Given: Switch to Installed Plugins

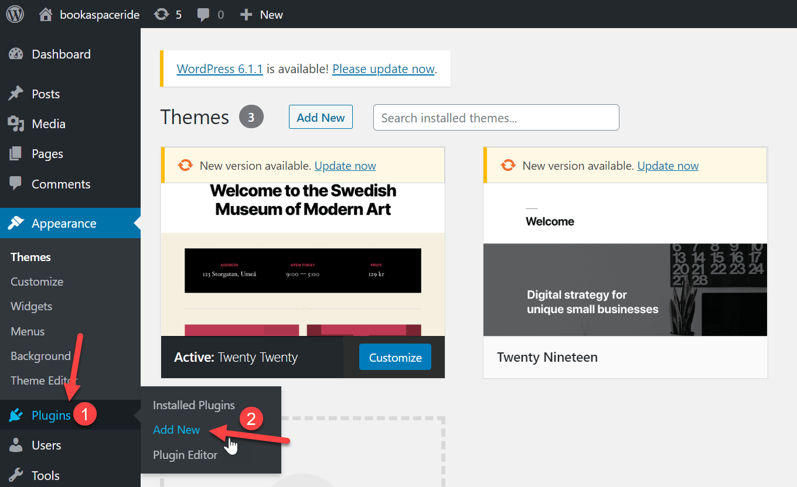Looking at the screenshot, I should [x=193, y=404].
